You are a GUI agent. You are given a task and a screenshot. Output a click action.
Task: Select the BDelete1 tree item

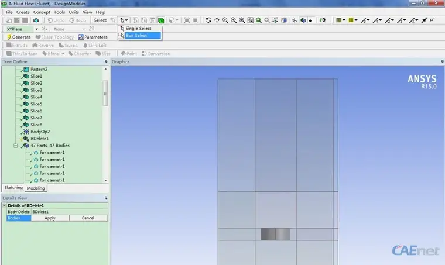[39, 139]
